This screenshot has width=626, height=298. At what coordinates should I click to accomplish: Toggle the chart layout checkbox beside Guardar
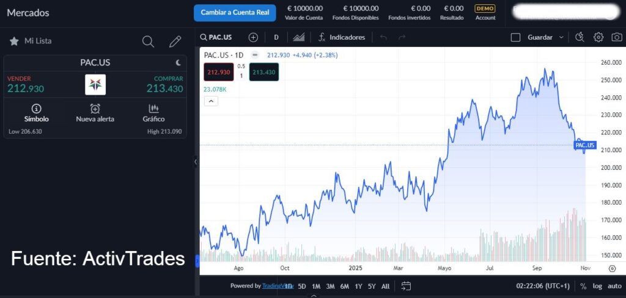(x=515, y=37)
